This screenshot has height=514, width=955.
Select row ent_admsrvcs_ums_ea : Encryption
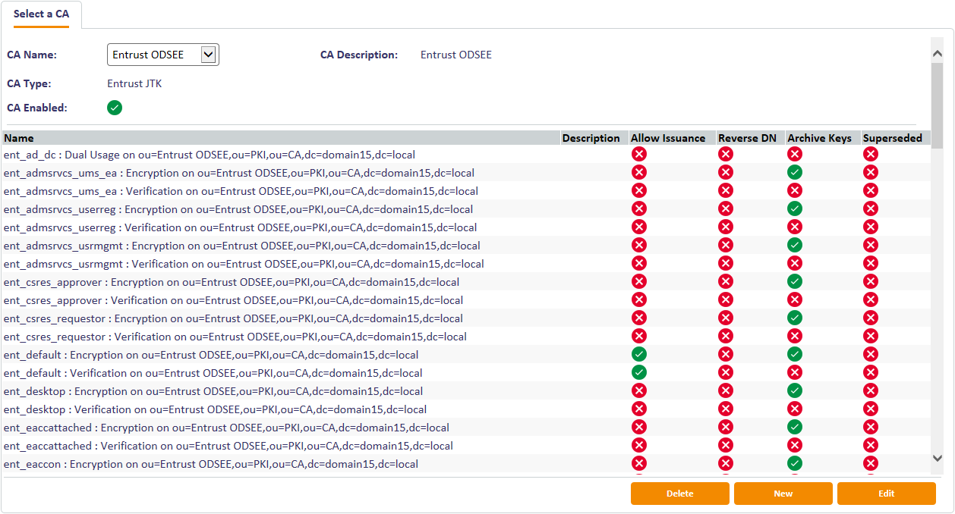tap(466, 172)
